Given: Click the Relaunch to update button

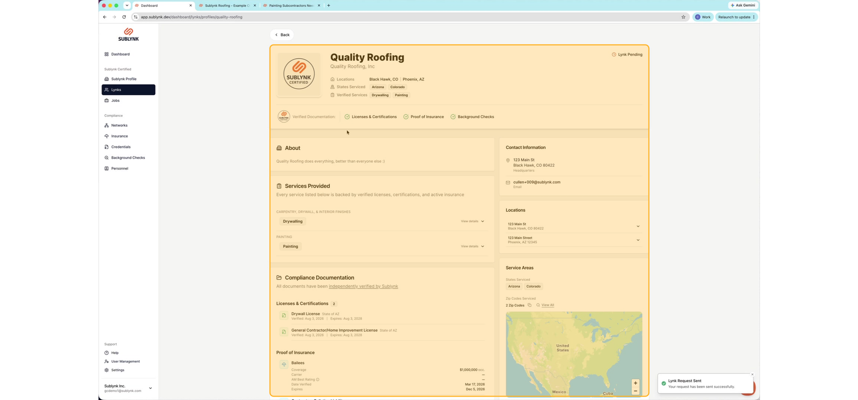Looking at the screenshot, I should [x=736, y=17].
